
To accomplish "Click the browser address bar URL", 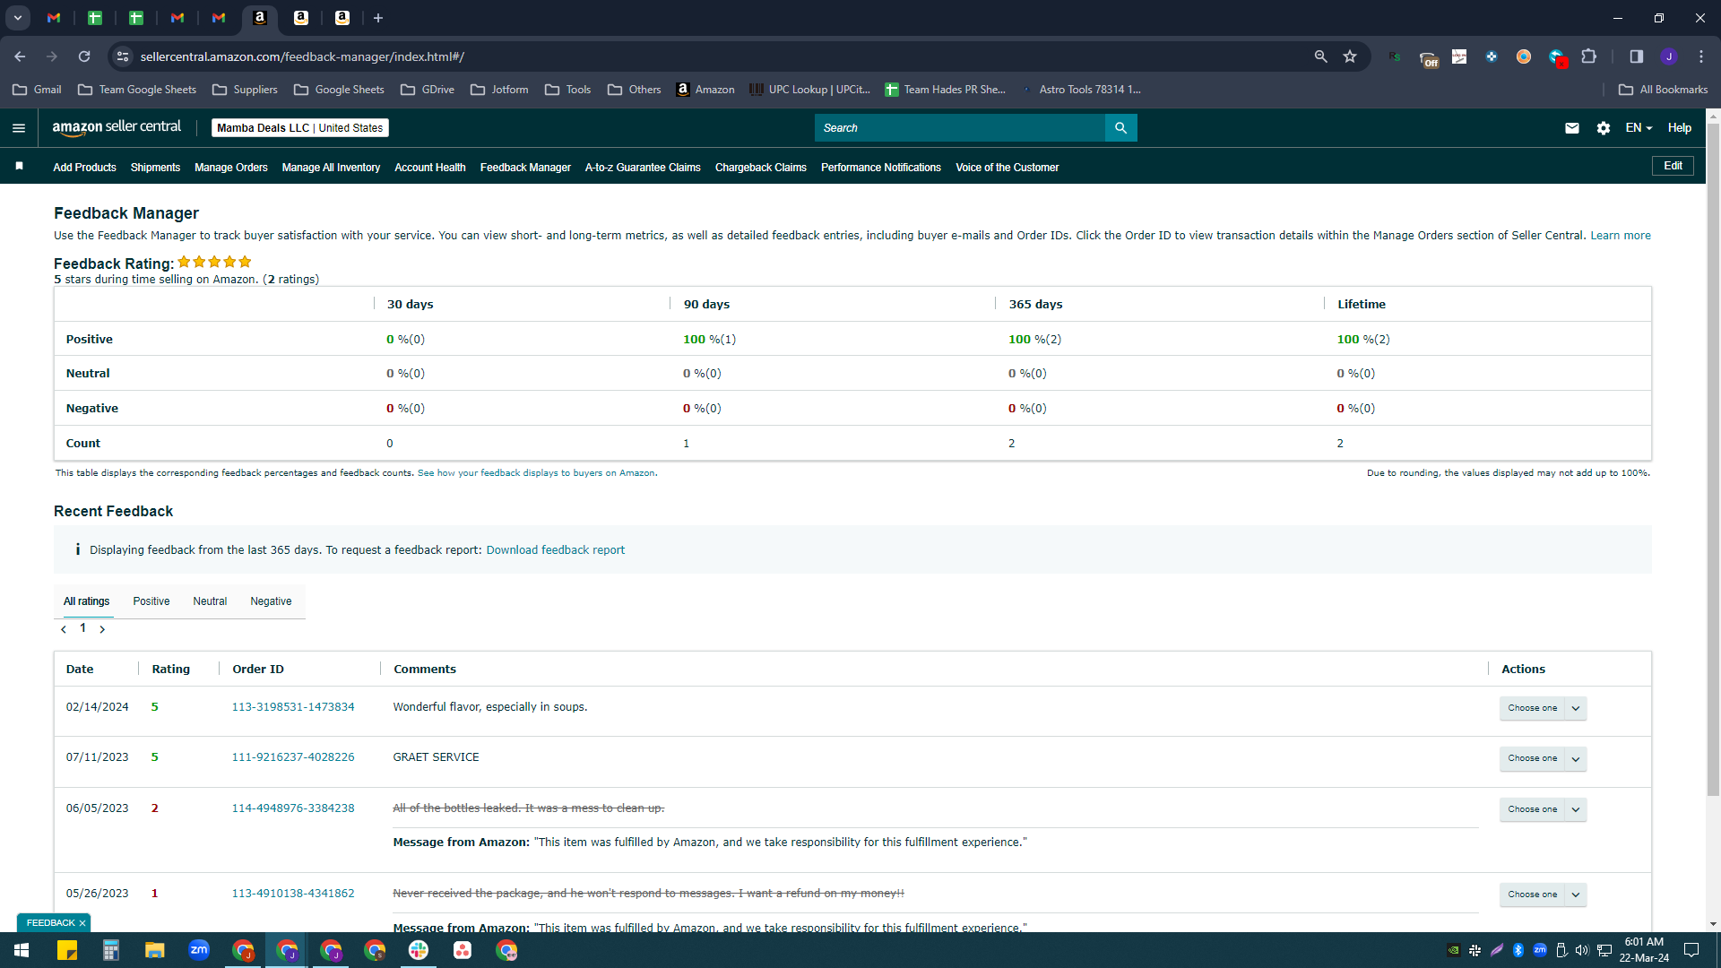I will point(302,56).
